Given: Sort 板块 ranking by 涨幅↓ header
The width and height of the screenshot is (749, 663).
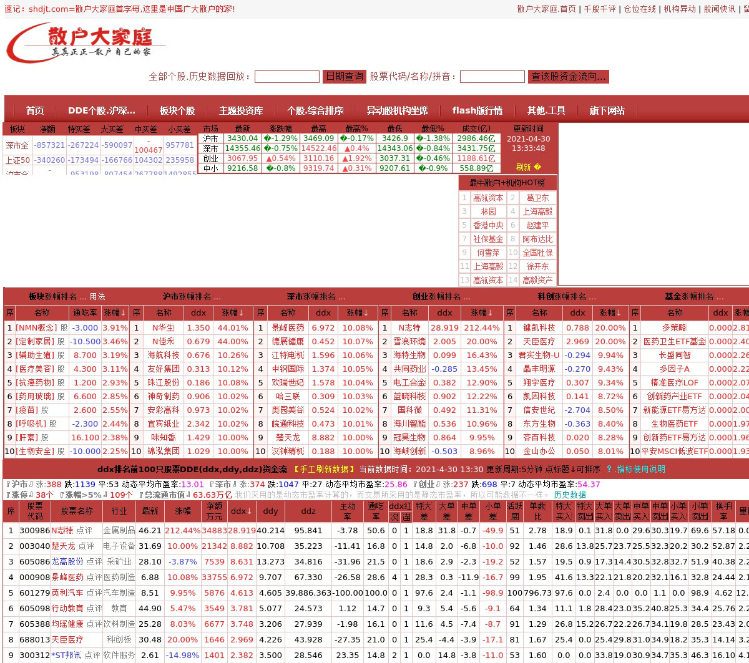Looking at the screenshot, I should pyautogui.click(x=115, y=312).
